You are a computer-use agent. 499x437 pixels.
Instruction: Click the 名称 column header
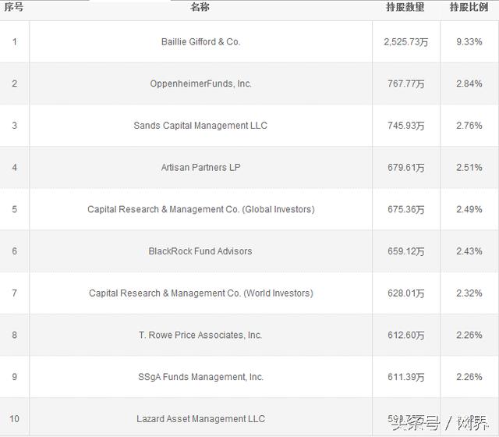(x=200, y=7)
